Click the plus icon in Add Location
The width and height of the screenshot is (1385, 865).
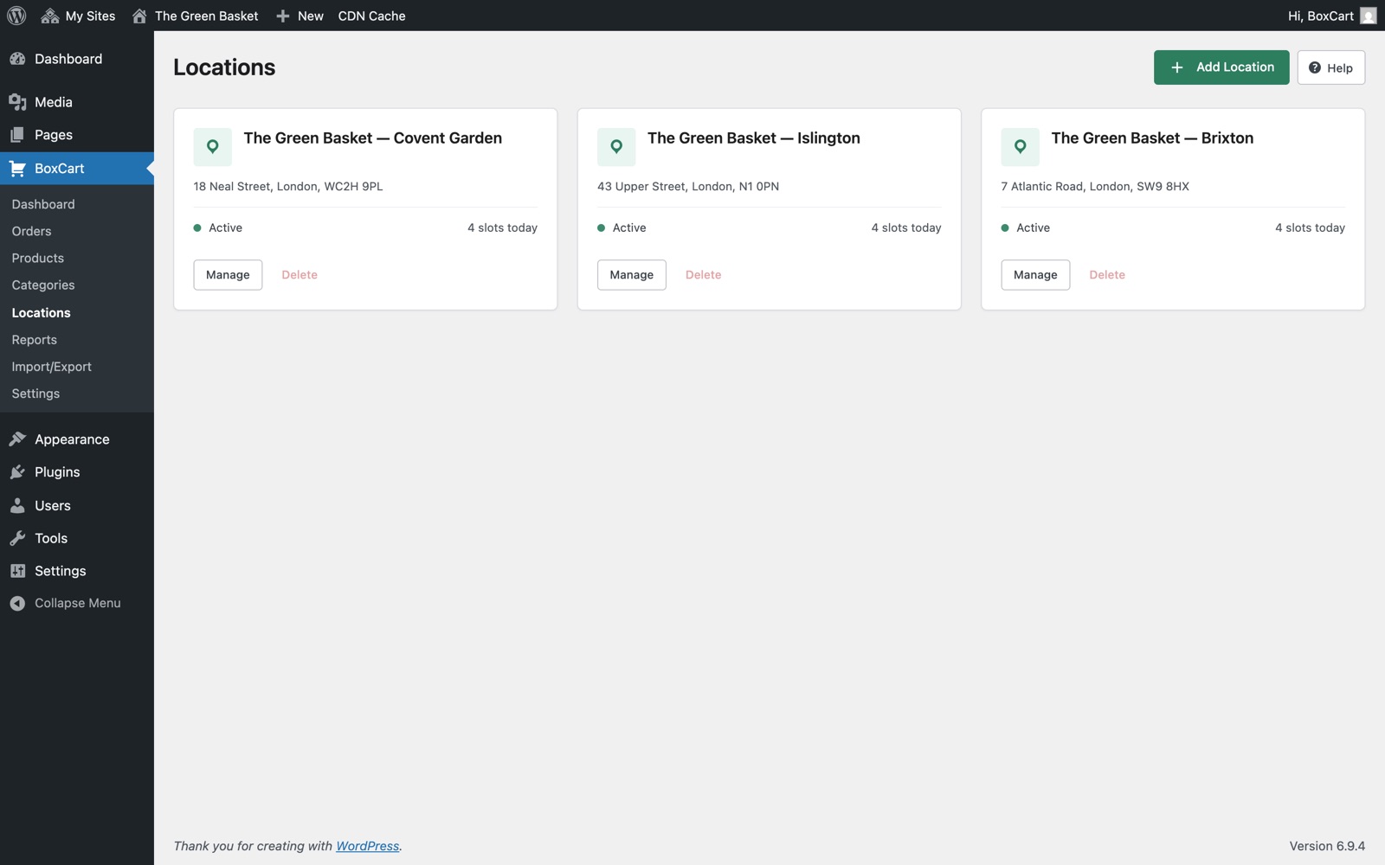tap(1177, 67)
